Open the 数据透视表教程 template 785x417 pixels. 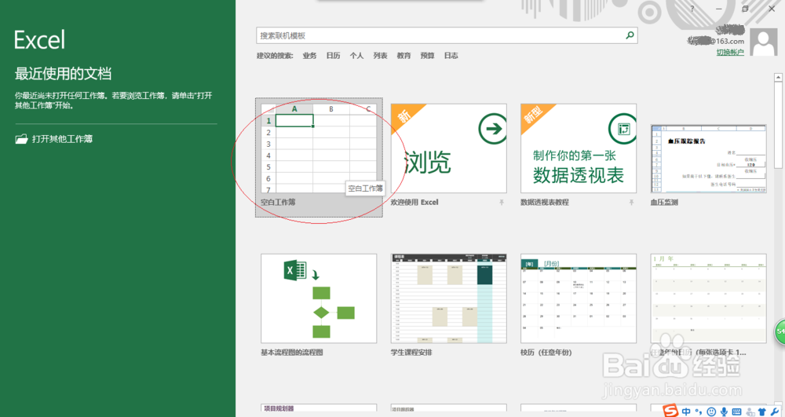[x=579, y=148]
